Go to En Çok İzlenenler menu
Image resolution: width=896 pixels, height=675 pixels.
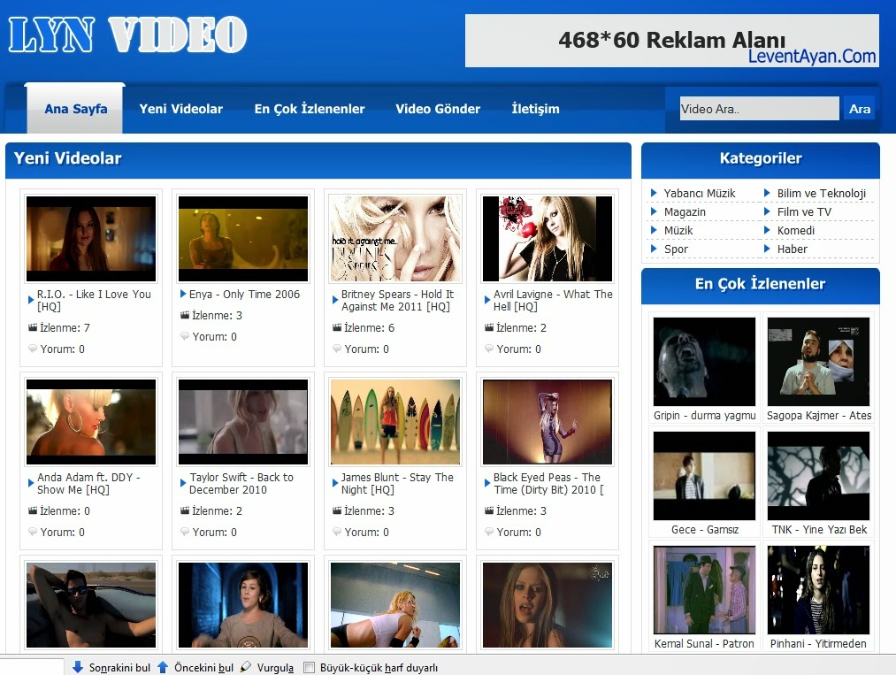(310, 109)
